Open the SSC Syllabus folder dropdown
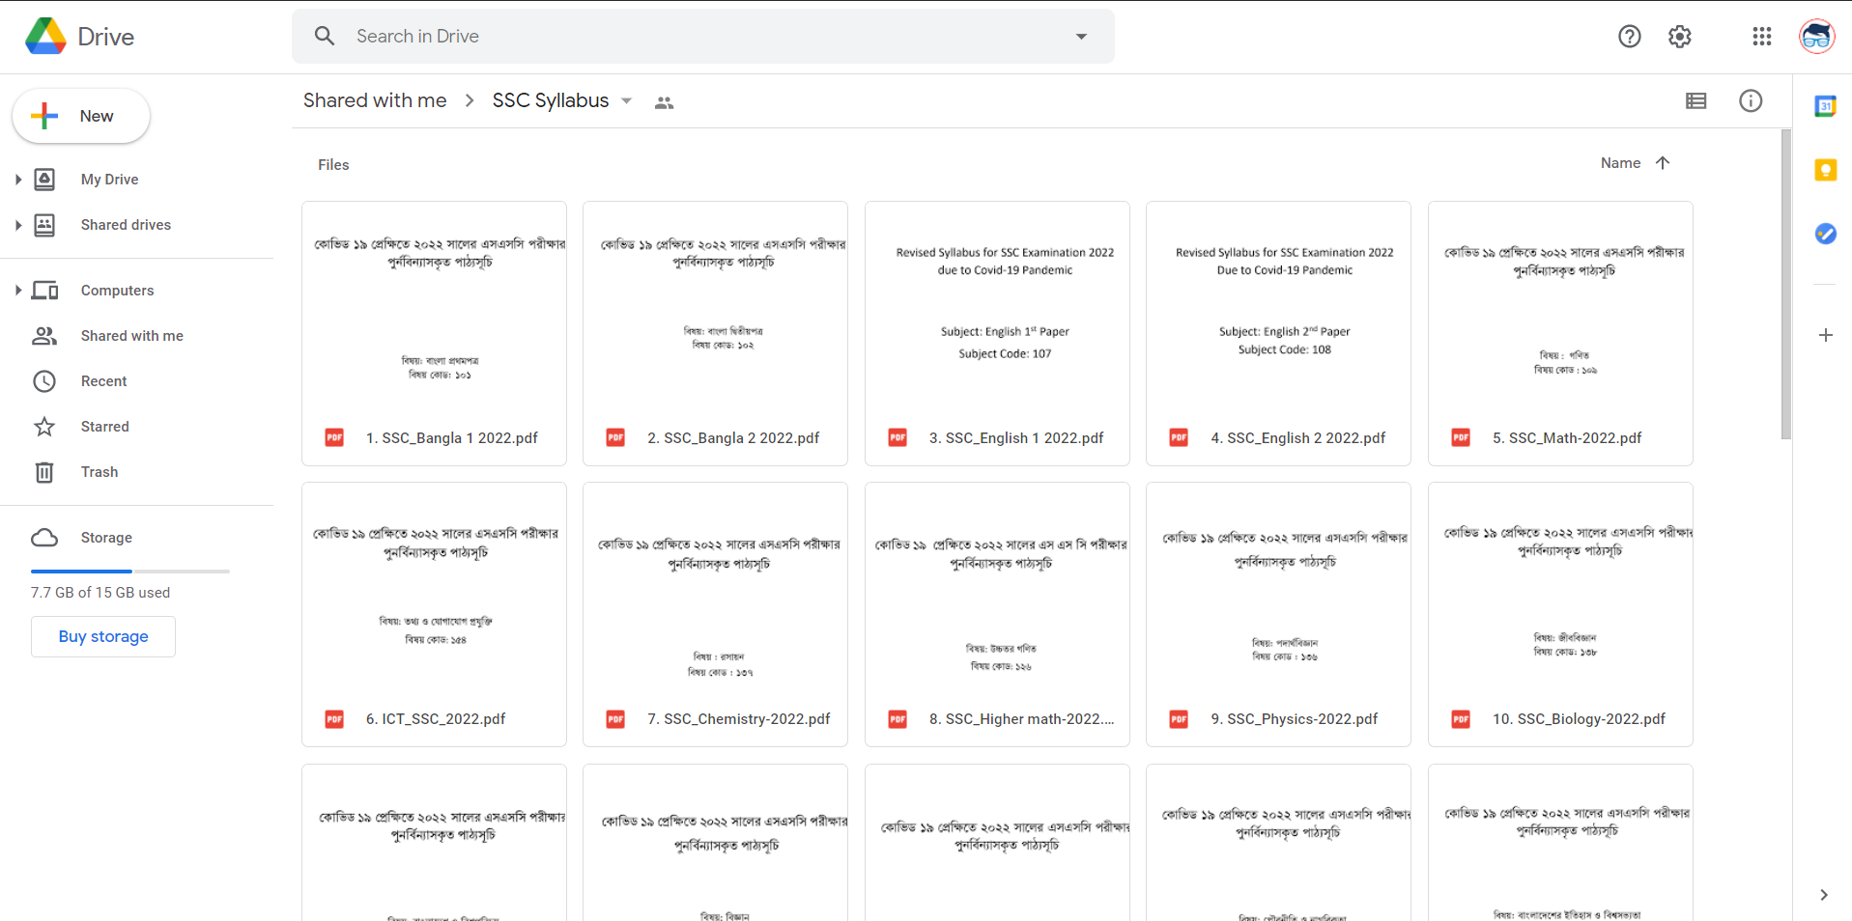Viewport: 1852px width, 921px height. 626,101
